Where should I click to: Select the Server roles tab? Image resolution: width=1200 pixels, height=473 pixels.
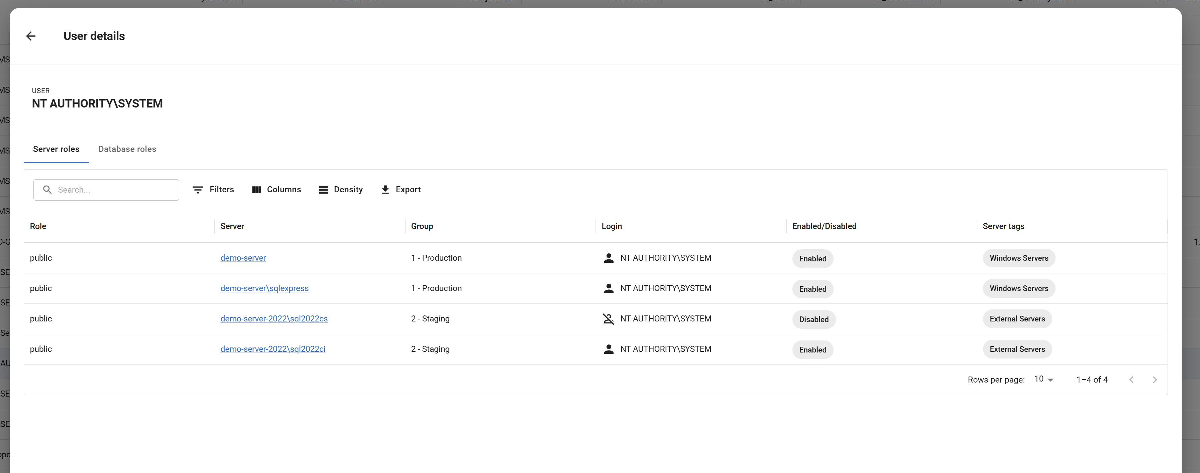(x=56, y=149)
